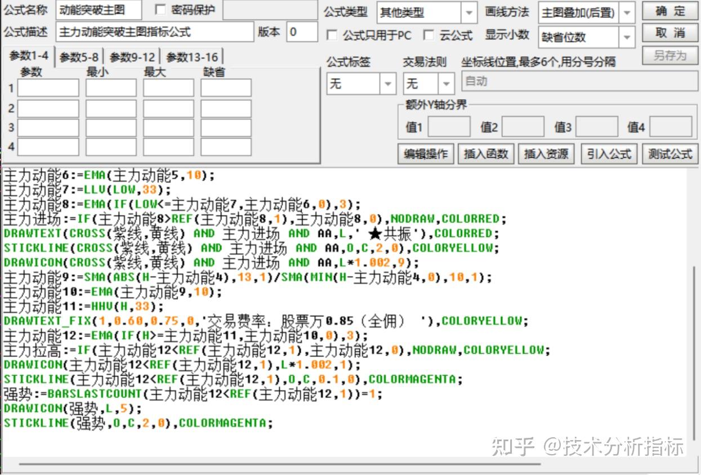Click the 另存为 save-as button
701x475 pixels.
(669, 56)
